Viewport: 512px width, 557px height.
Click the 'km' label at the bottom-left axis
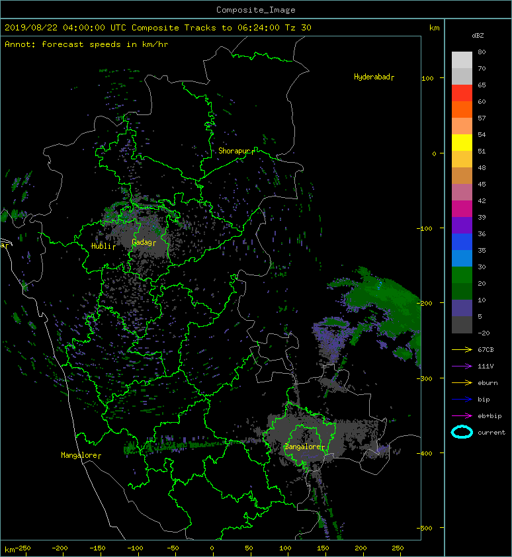[9, 550]
